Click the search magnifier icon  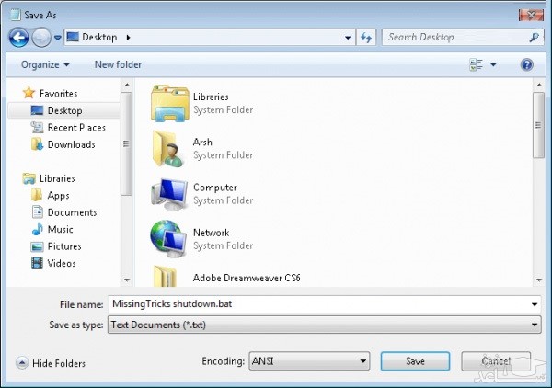pos(534,38)
